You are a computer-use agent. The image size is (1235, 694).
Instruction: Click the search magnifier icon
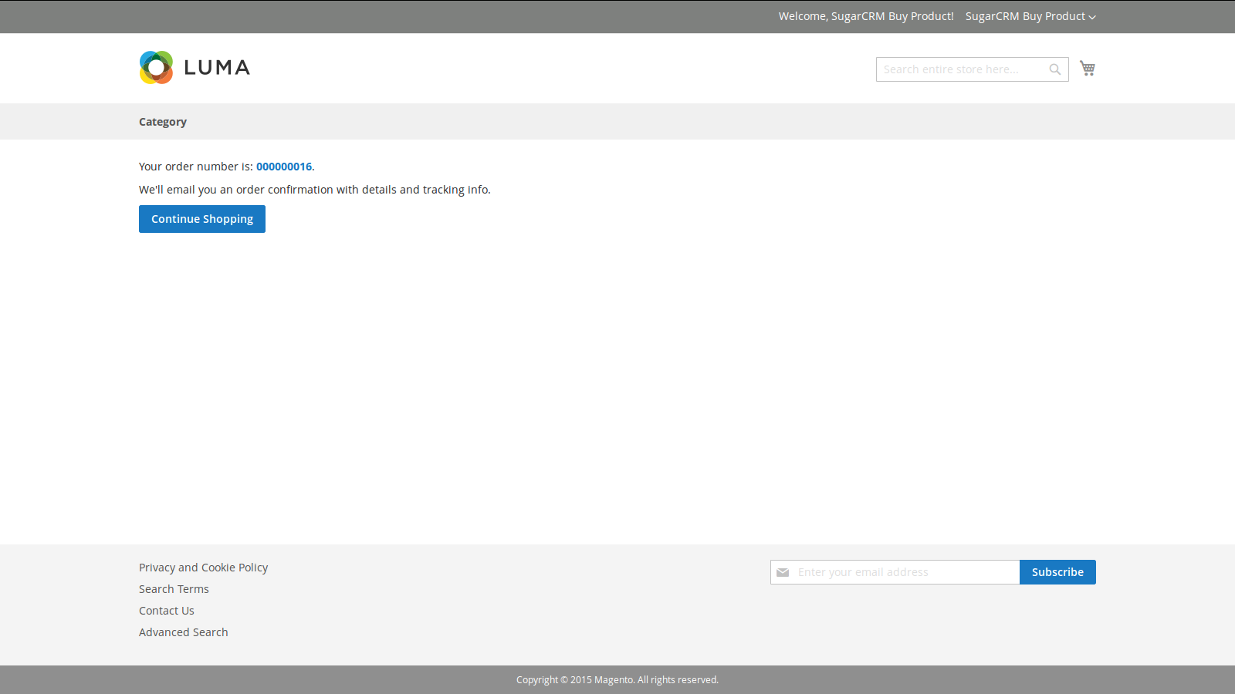tap(1055, 69)
